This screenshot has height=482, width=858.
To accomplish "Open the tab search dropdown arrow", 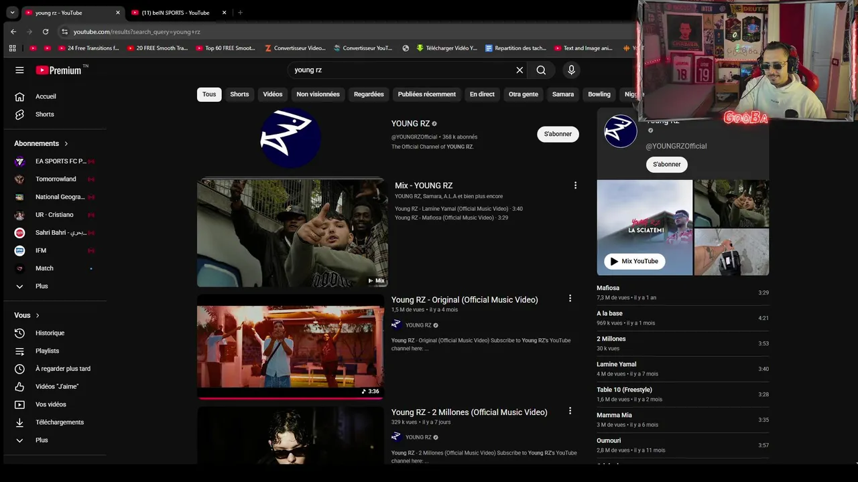I will (x=12, y=12).
